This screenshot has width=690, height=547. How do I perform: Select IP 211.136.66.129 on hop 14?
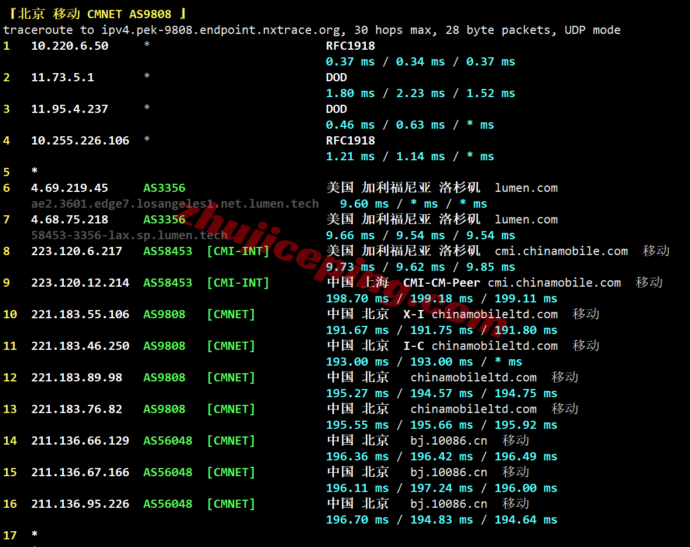80,441
